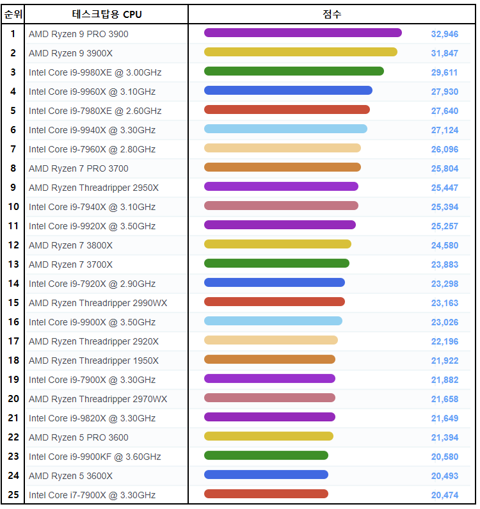The width and height of the screenshot is (480, 509).
Task: Click the score value 23,298
Action: point(445,284)
